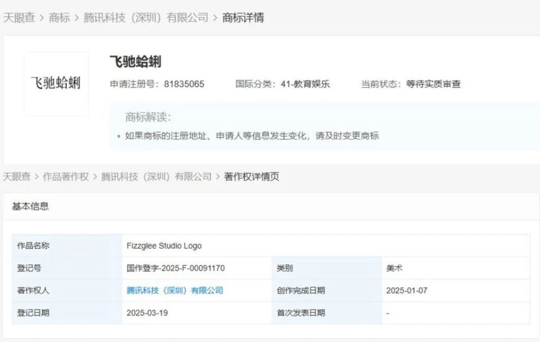
Task: Select the 作品名称 label cell
Action: 67,246
